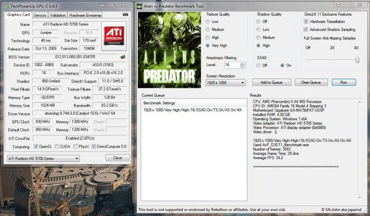
Task: Click the BIOS Version value field
Action: 75,56
